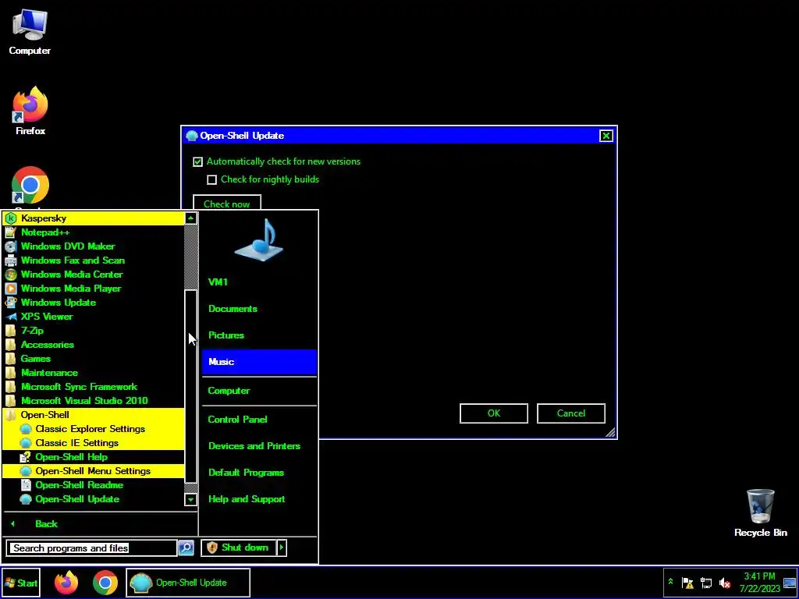799x599 pixels.
Task: Open Computer from the start menu list
Action: 259,391
